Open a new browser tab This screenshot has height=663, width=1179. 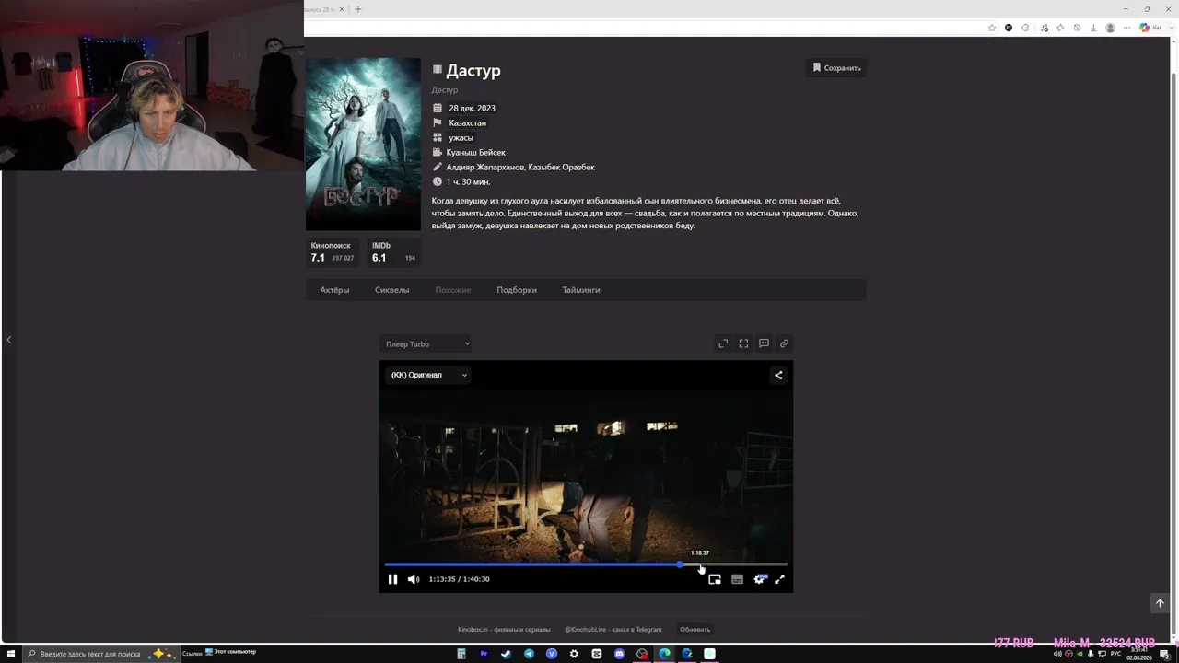[358, 9]
